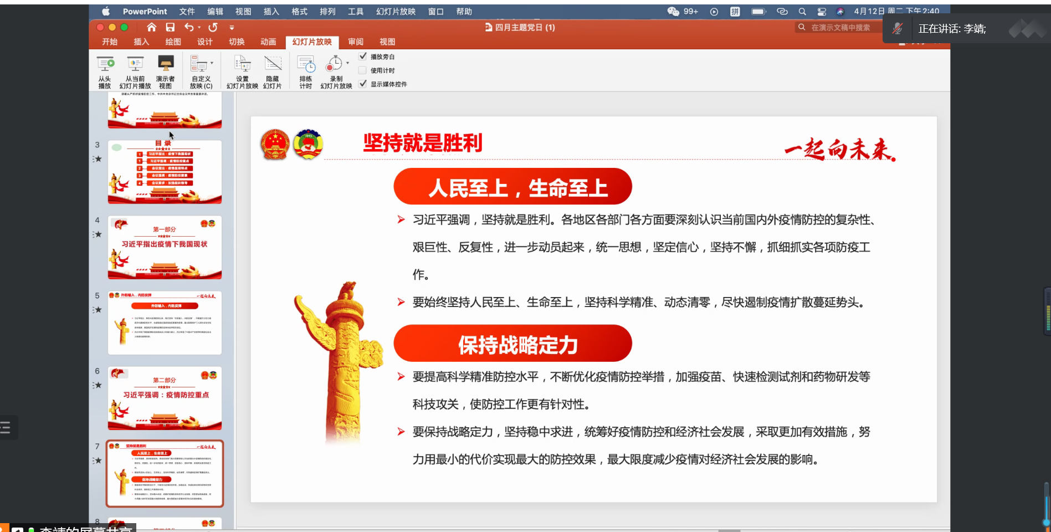This screenshot has width=1051, height=532.
Task: Click Hide Slide (隐藏幻灯片) icon
Action: click(x=272, y=65)
